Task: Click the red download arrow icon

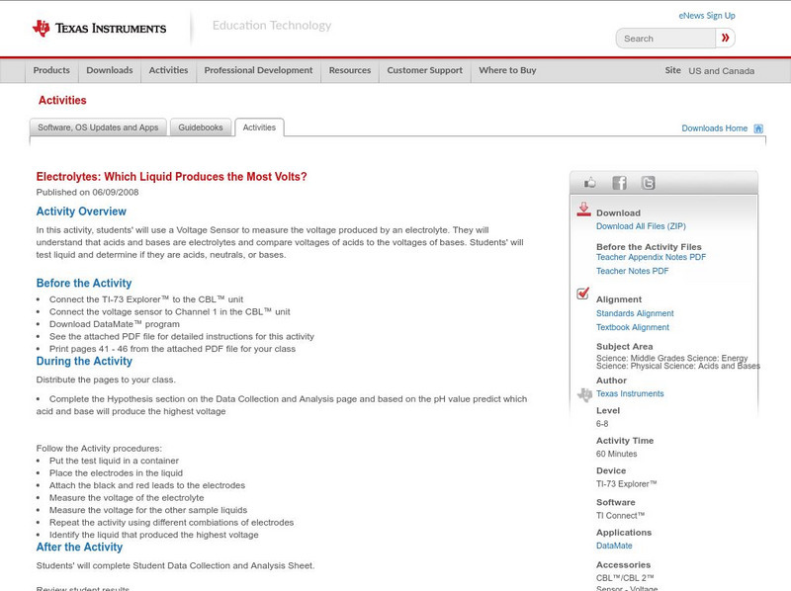Action: [583, 210]
